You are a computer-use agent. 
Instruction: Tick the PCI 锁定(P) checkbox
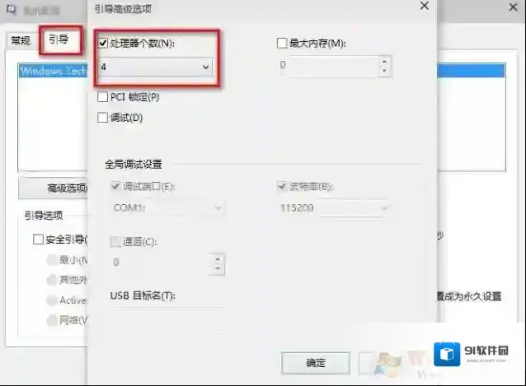click(x=103, y=97)
